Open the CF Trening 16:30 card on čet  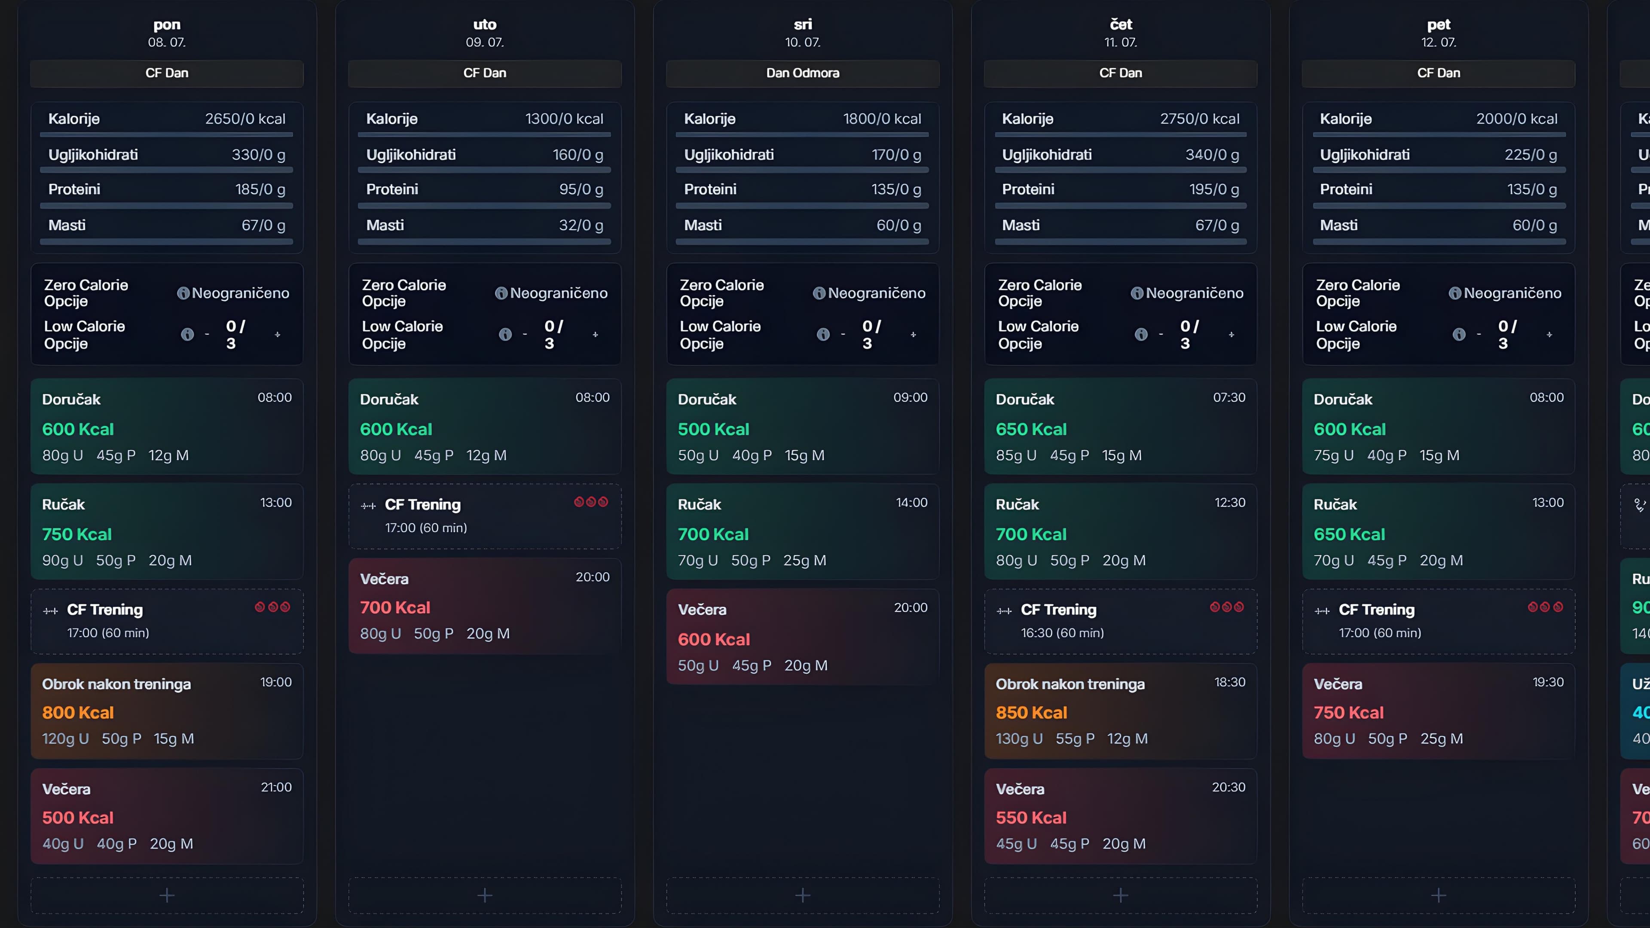(1121, 621)
